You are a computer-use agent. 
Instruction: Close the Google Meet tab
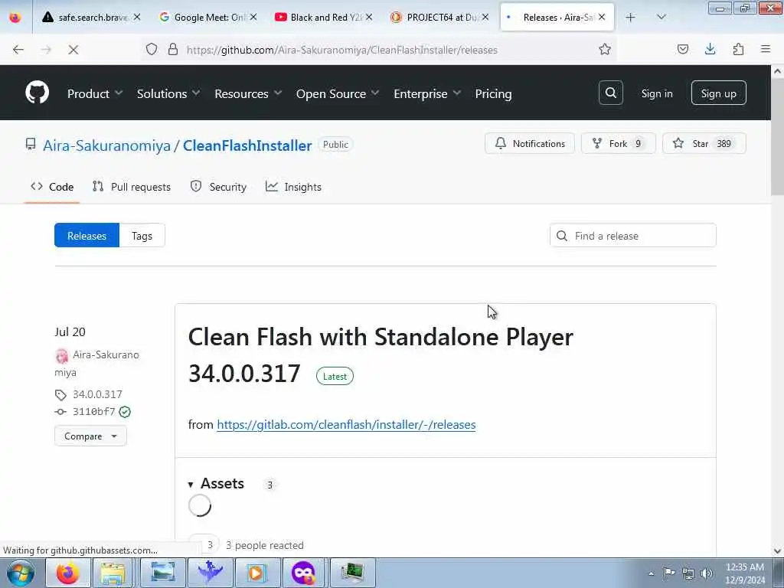point(253,18)
